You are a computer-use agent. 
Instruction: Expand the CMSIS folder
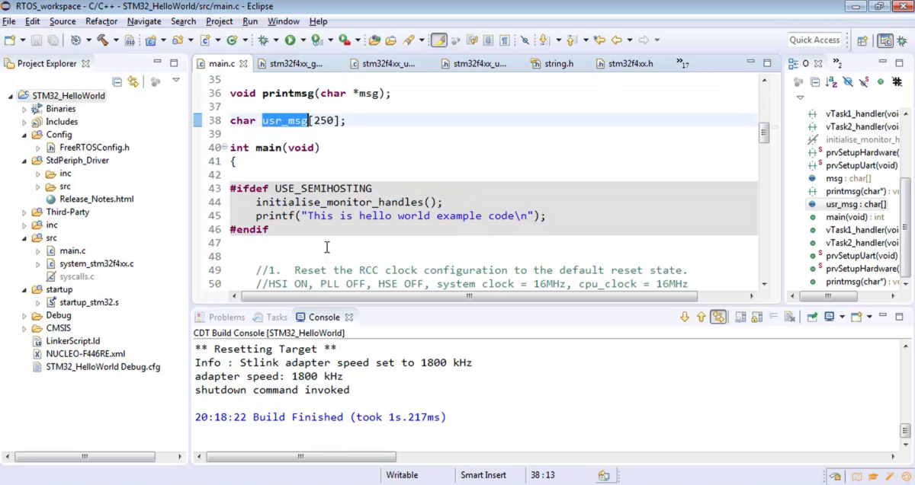point(24,328)
